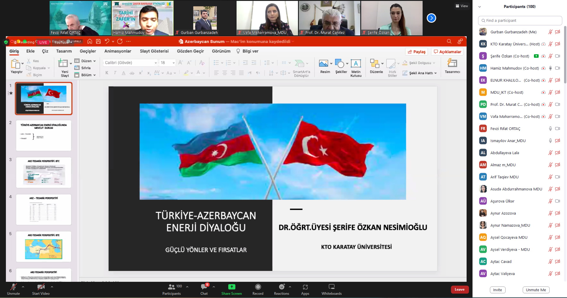Open Reactions menu
This screenshot has width=567, height=298.
pyautogui.click(x=281, y=289)
